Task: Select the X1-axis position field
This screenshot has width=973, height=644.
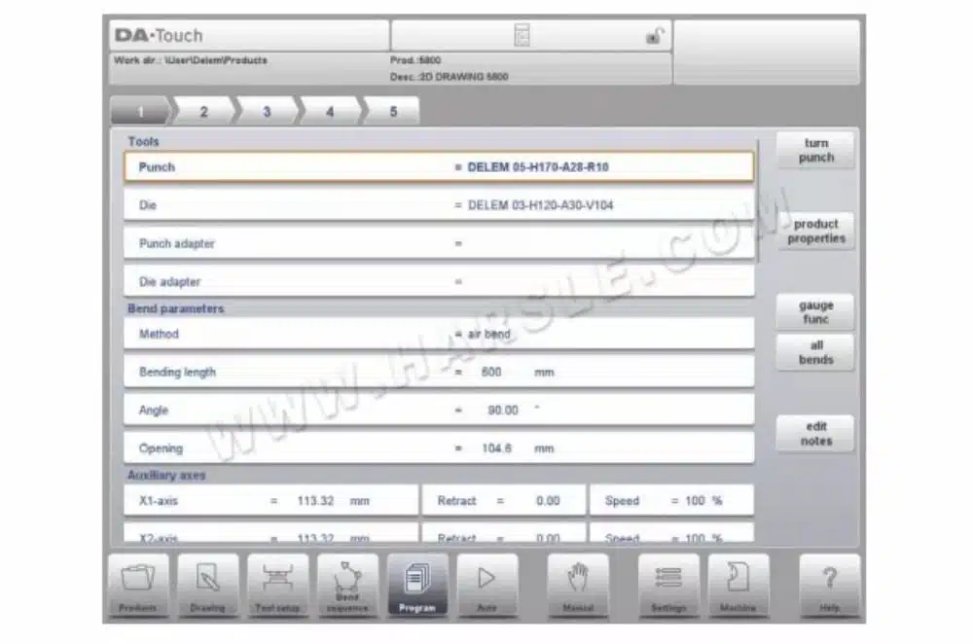Action: (x=271, y=501)
